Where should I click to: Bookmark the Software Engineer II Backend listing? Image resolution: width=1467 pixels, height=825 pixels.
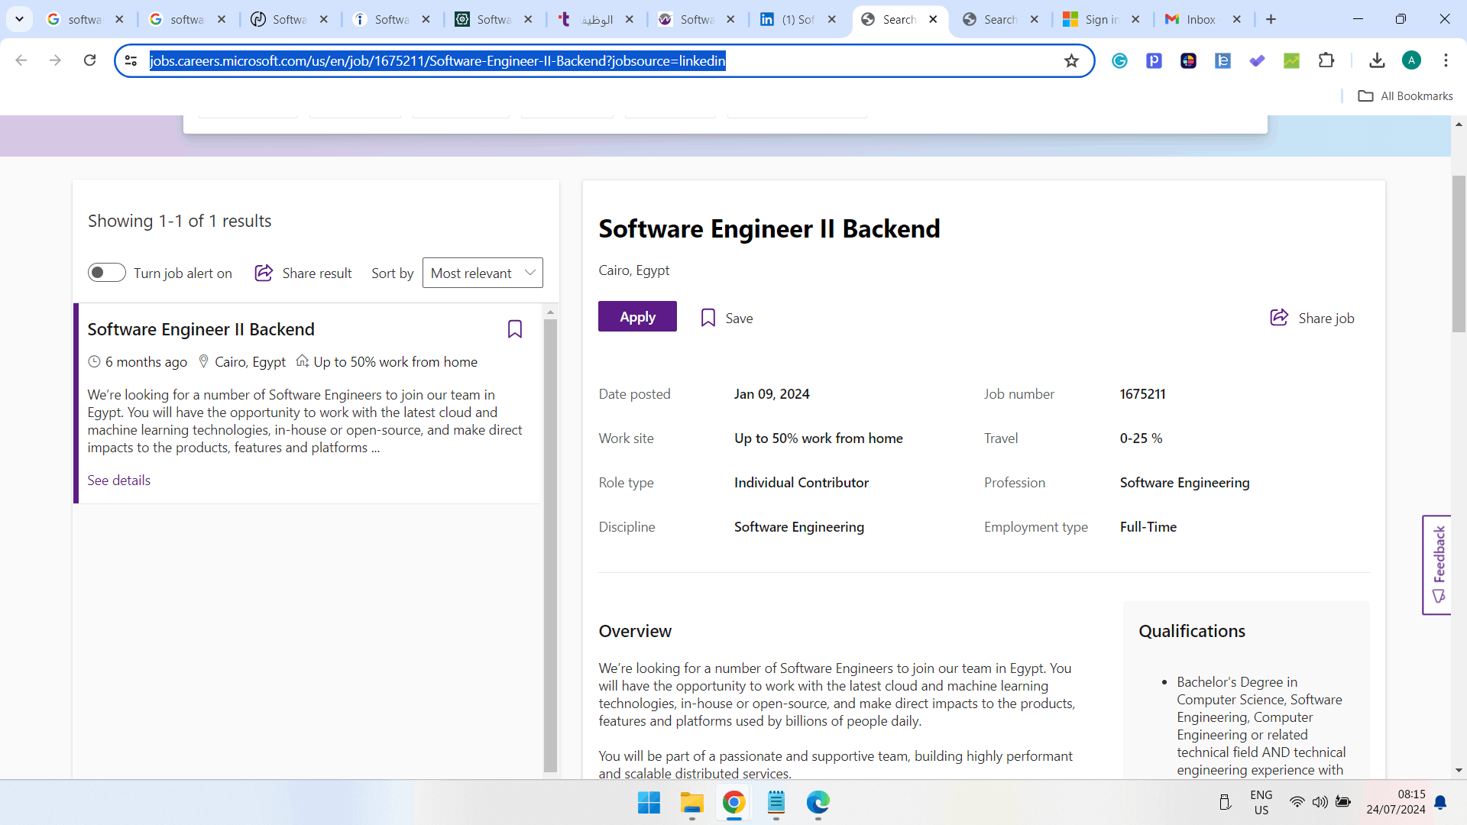coord(514,329)
